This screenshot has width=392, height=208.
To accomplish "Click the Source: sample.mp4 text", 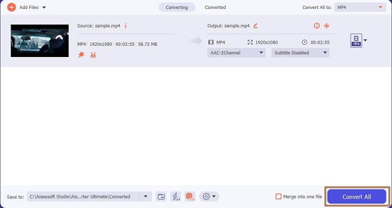I will click(x=99, y=26).
